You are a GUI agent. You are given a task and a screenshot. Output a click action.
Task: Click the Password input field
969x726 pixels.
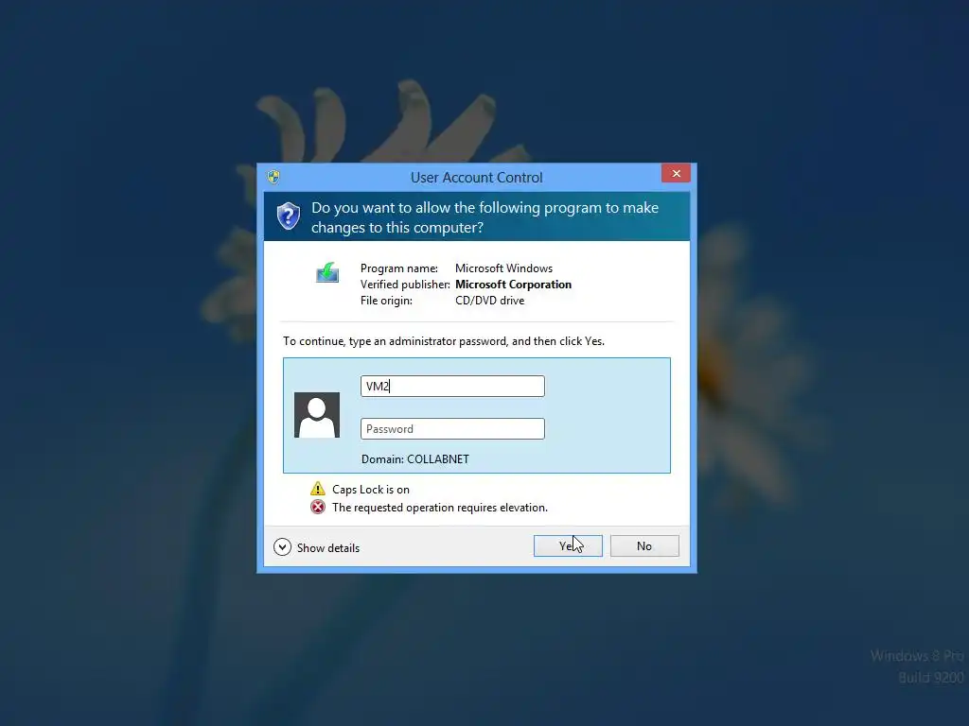[452, 428]
